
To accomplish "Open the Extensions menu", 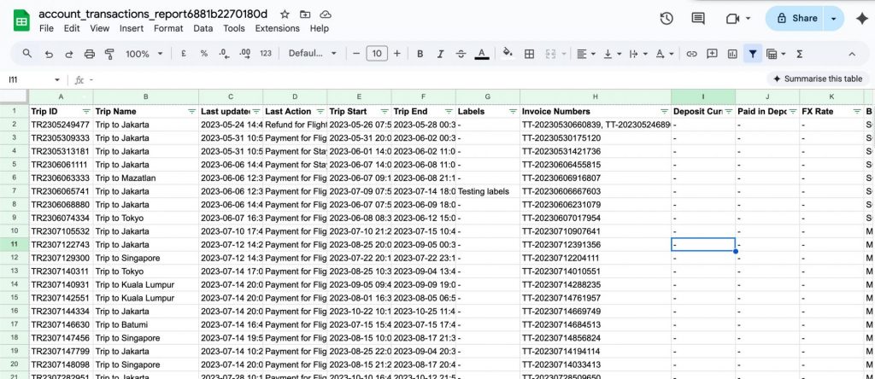I will pos(278,28).
